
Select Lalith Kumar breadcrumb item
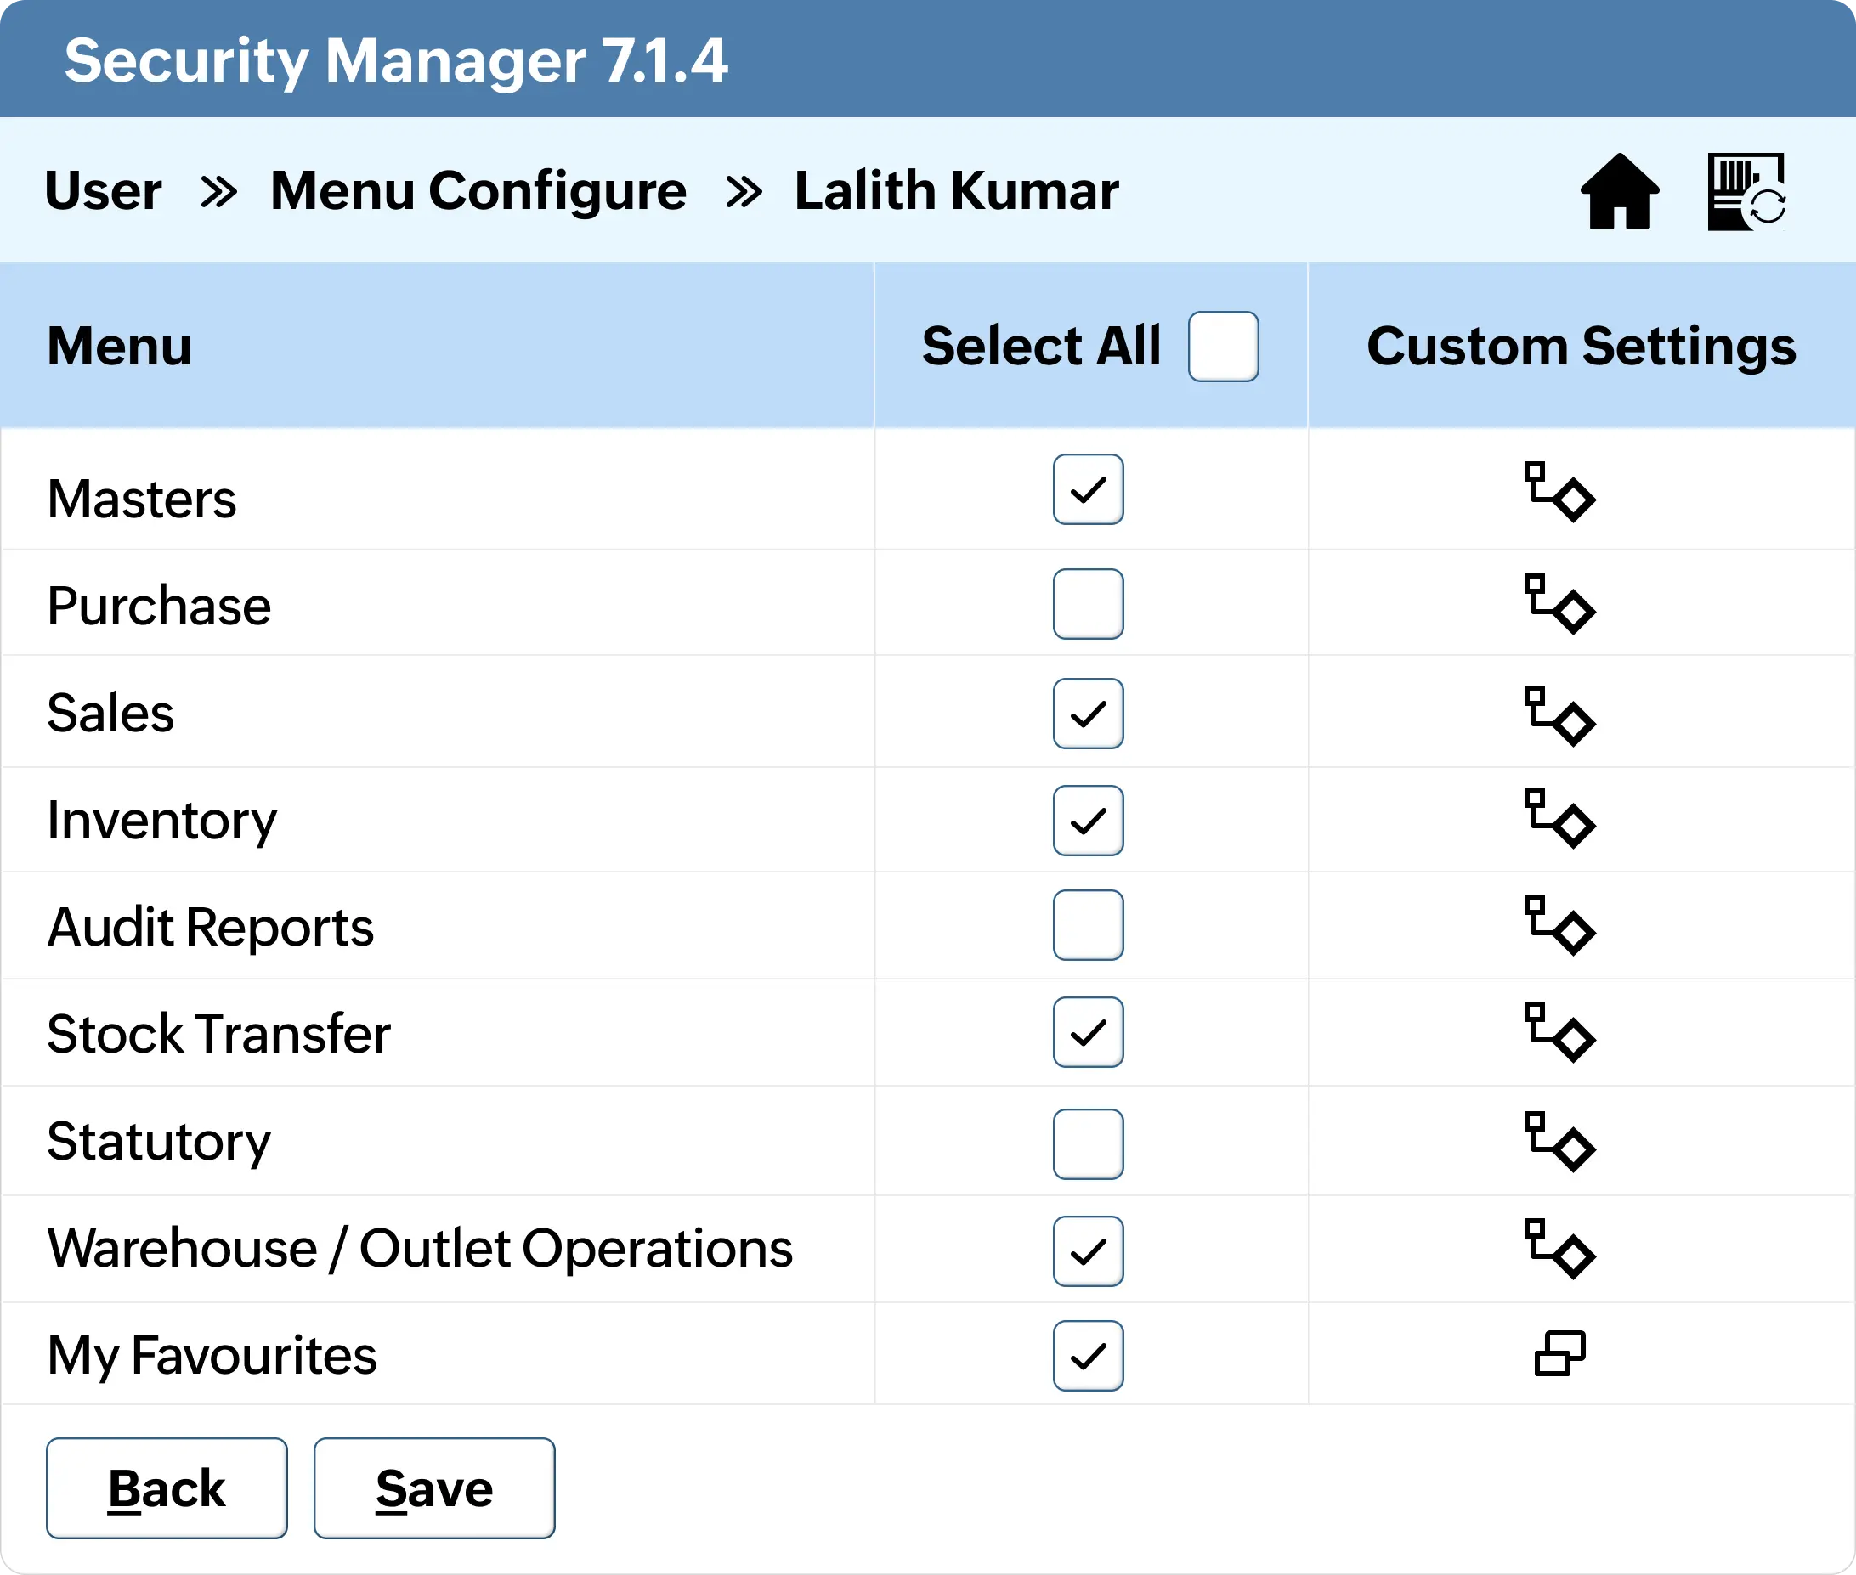pyautogui.click(x=955, y=190)
